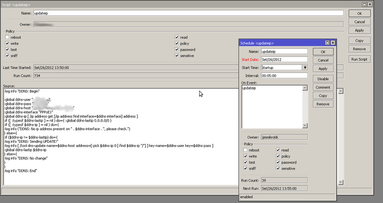Toggle sensitive policy in Script window

[x=177, y=56]
